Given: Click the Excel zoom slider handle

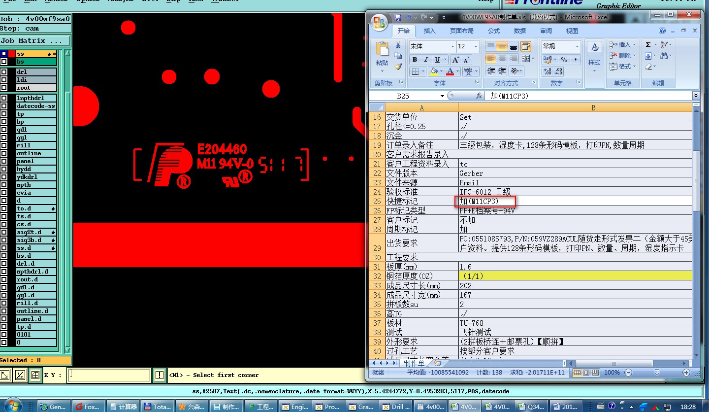Looking at the screenshot, I should 657,373.
